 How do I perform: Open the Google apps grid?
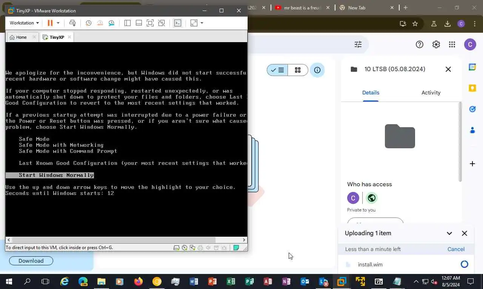point(452,44)
